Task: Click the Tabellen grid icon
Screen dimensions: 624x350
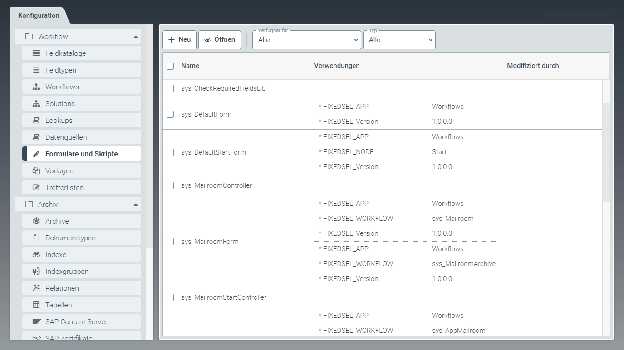Action: pos(36,305)
